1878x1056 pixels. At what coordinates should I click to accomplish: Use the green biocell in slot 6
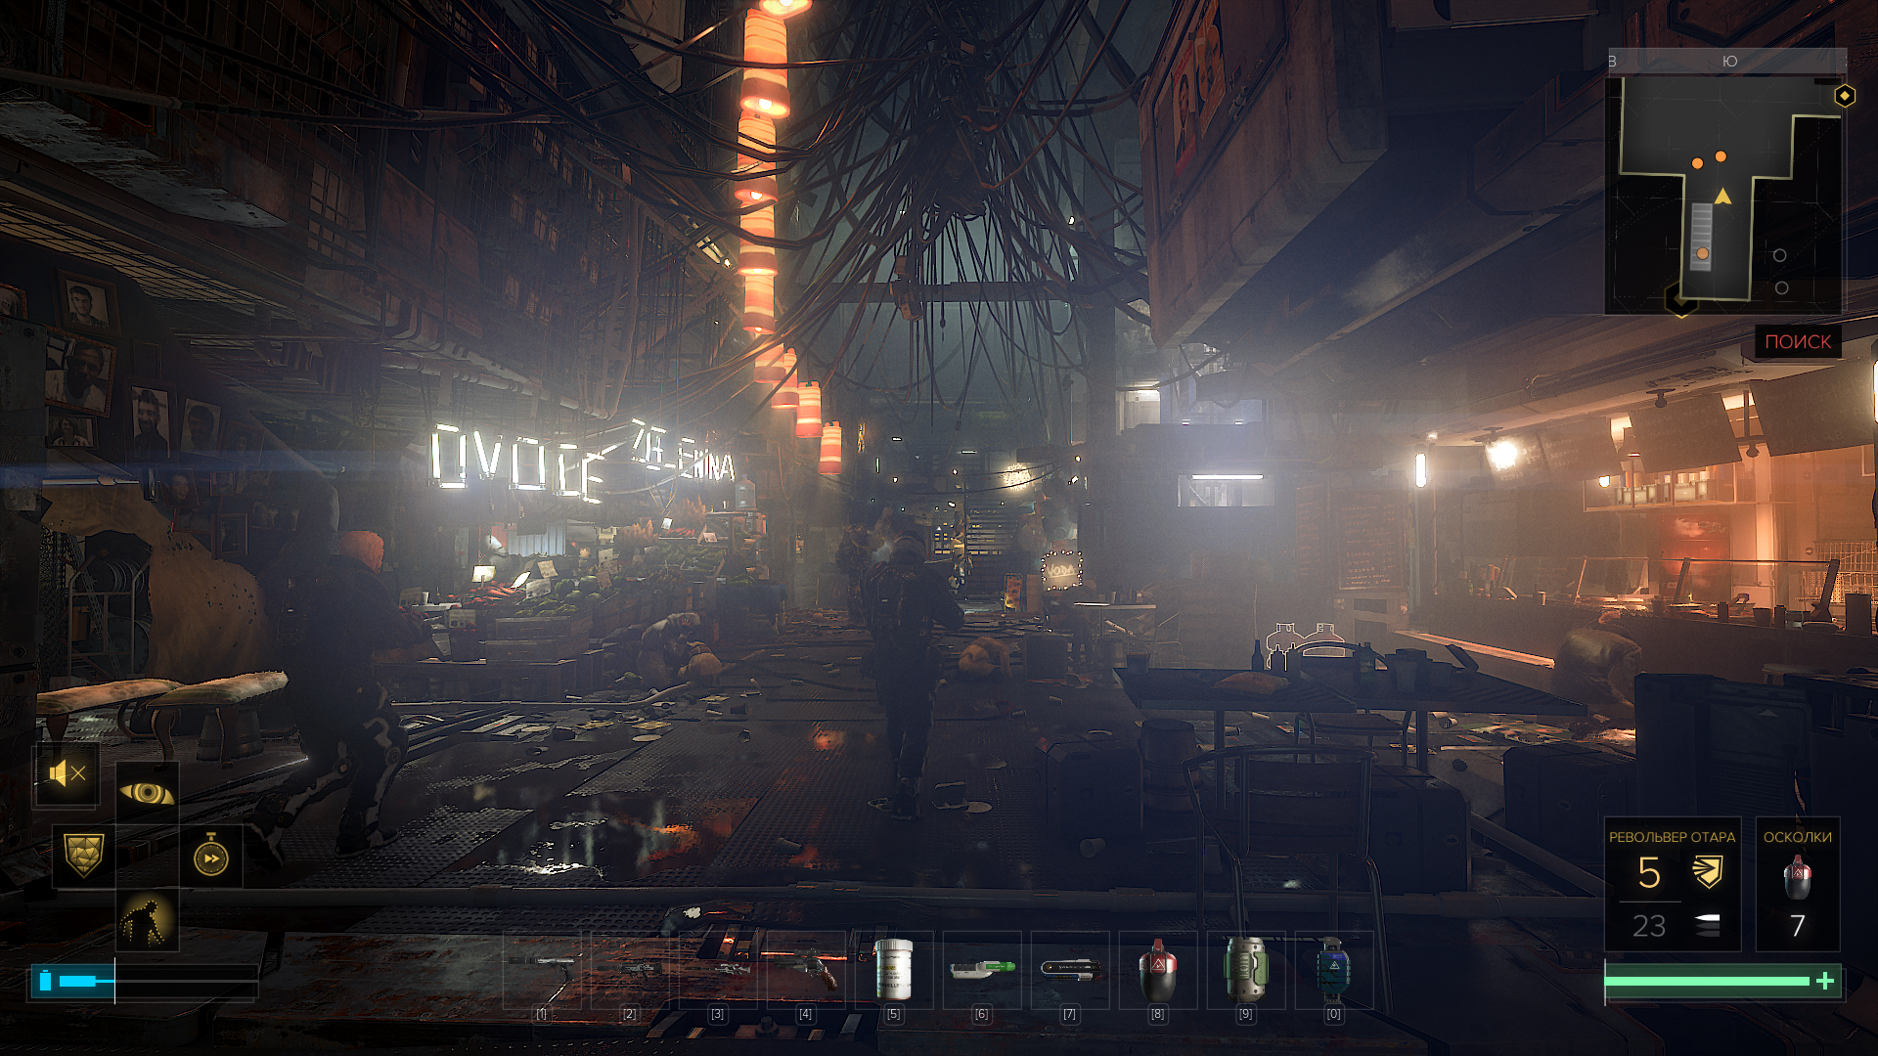[x=982, y=970]
